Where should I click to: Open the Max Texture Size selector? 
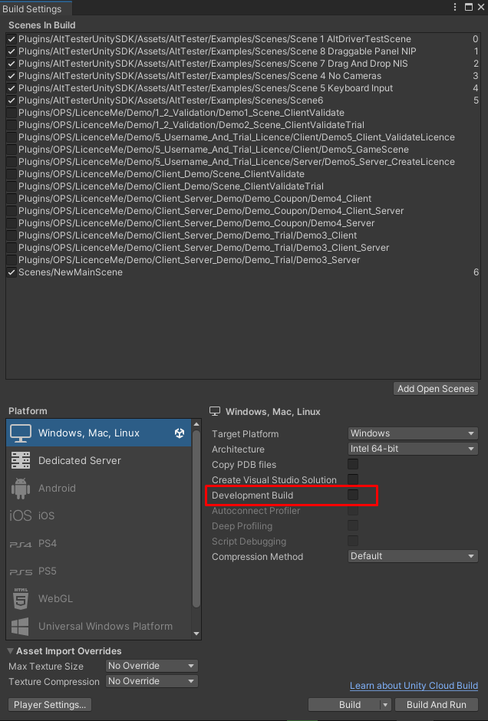tap(151, 666)
